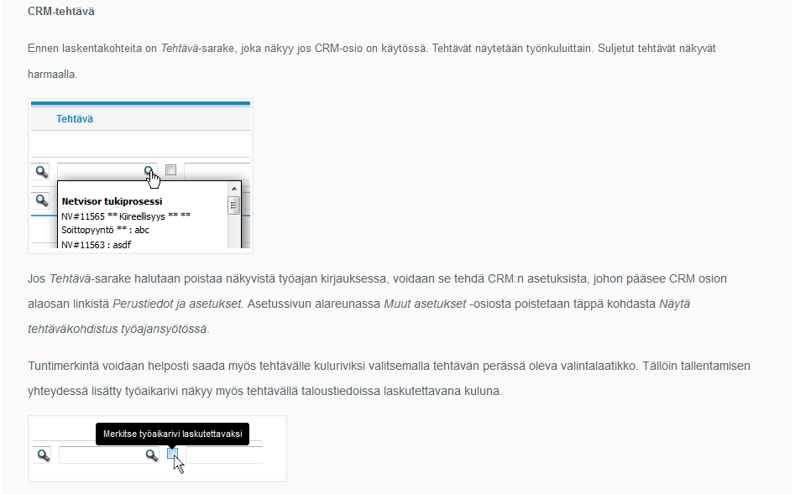Click the CRM-tehtävä heading
The width and height of the screenshot is (795, 494).
60,12
